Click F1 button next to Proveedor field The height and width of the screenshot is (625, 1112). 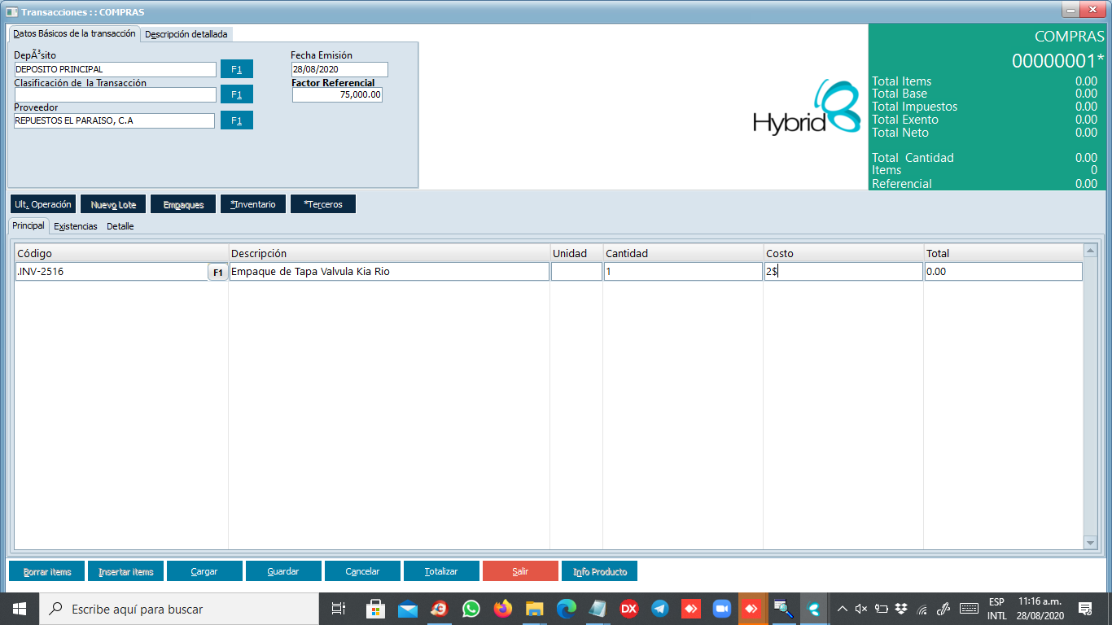pyautogui.click(x=236, y=120)
